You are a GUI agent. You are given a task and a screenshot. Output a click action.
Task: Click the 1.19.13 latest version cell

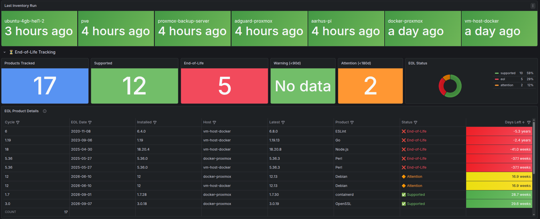[300, 140]
